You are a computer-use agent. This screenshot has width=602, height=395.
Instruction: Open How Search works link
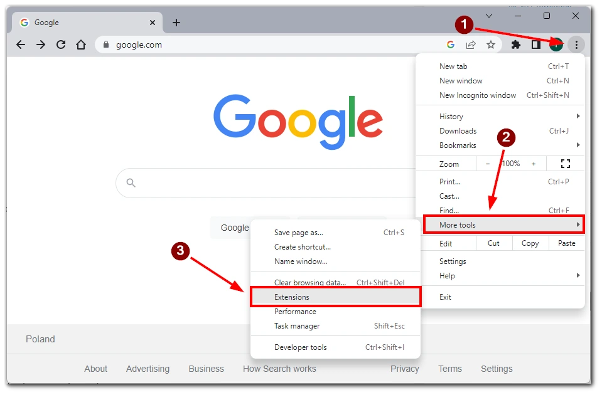pos(279,369)
